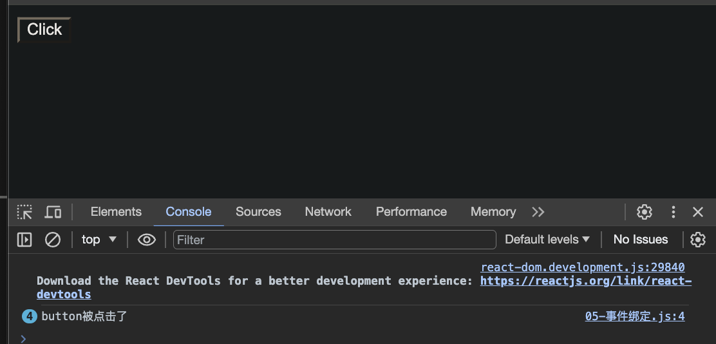Screen dimensions: 716x344
Task: Clear the console with the clear icon
Action: pos(52,240)
